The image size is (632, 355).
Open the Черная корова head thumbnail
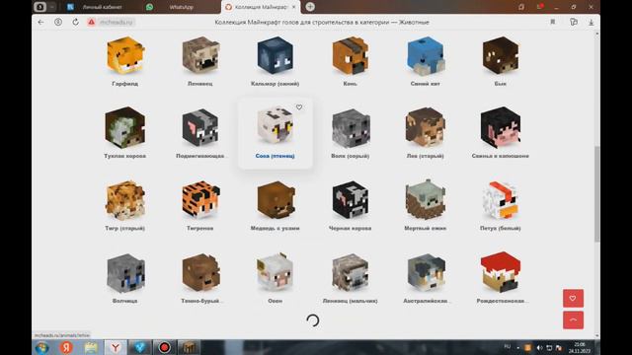[x=351, y=200]
